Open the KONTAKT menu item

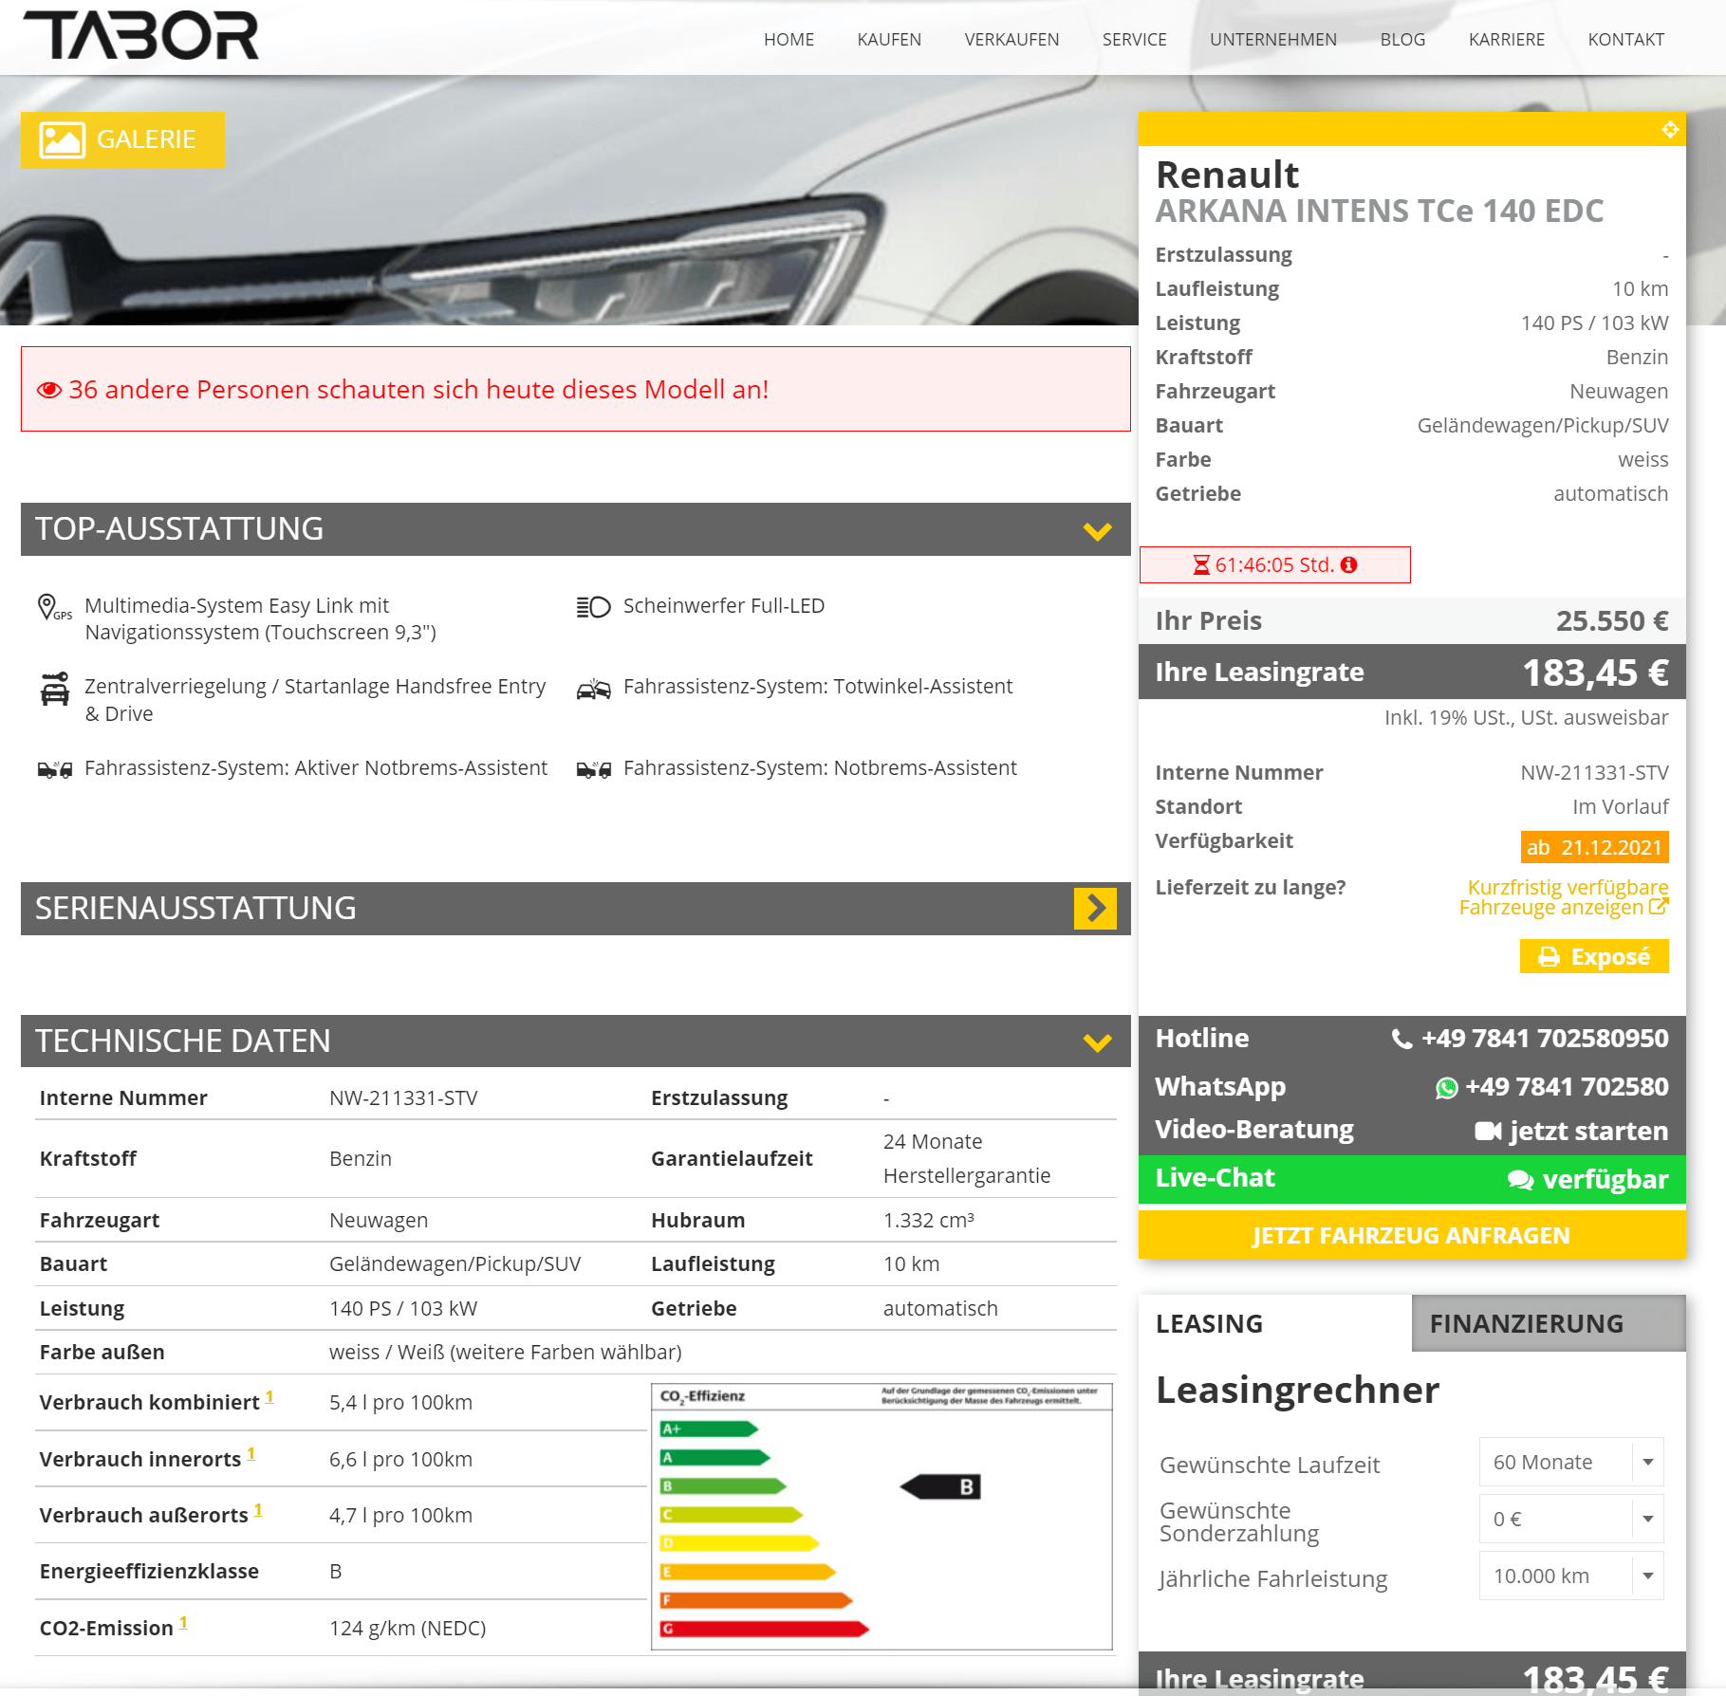click(1626, 40)
